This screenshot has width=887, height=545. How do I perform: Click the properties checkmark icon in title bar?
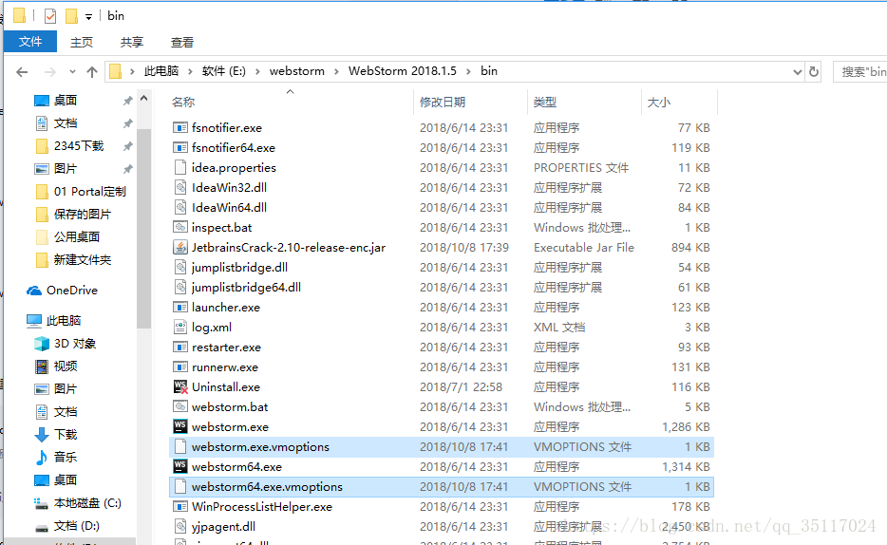pyautogui.click(x=50, y=16)
